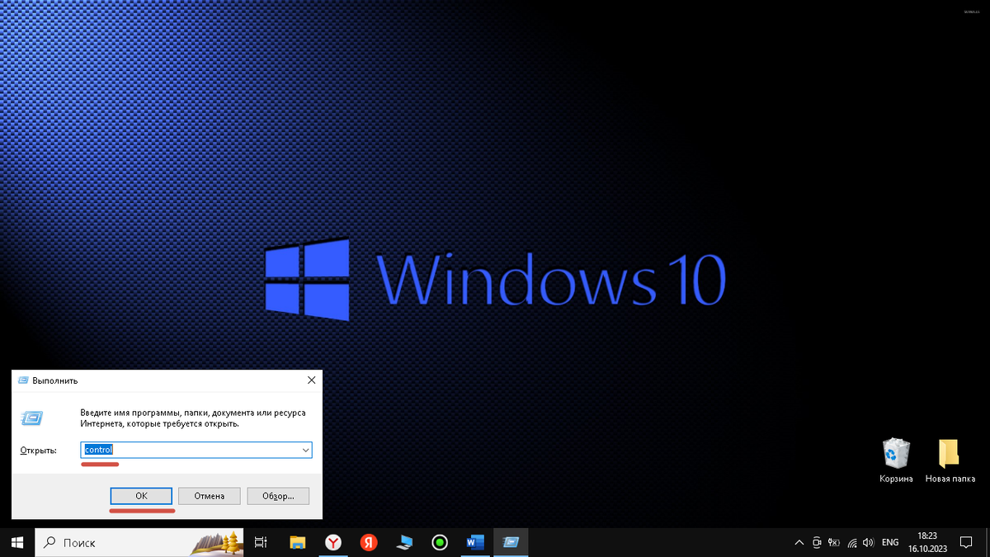Screen dimensions: 990x557
Task: Launch Yandex Browser from the taskbar
Action: click(x=332, y=542)
